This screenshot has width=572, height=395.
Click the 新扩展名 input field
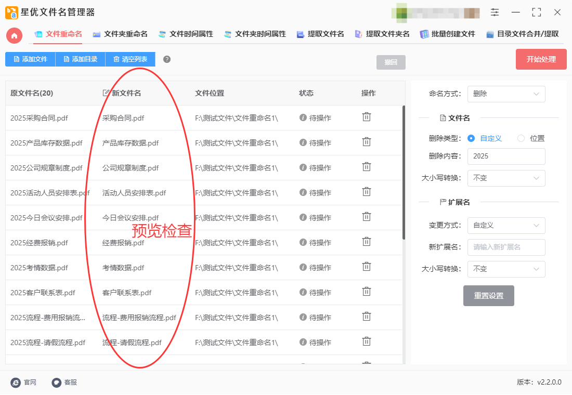[506, 247]
